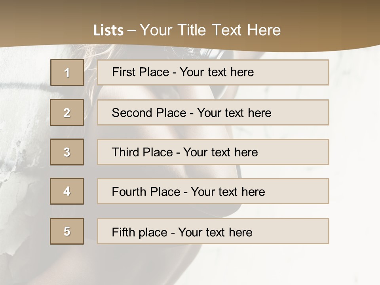Click the word Fifth in the list
Screen dimensions: 380x285
(123, 232)
